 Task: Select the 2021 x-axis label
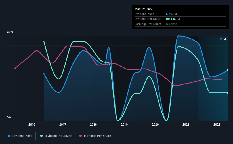pos(186,124)
